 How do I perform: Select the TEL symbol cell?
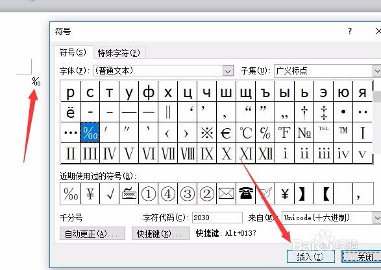point(324,133)
